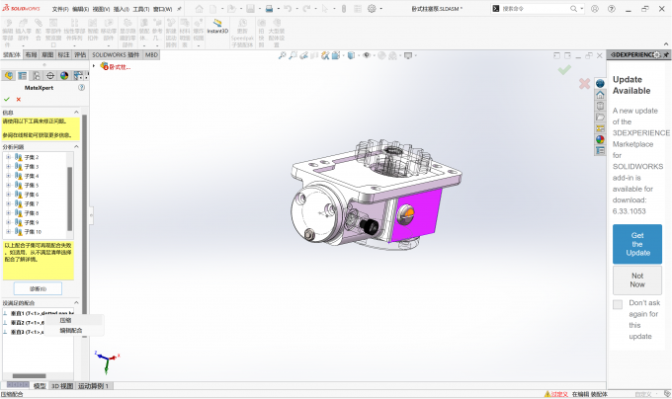Check Don't ask again for this update
Viewport: 672px width, 399px height.
(618, 304)
